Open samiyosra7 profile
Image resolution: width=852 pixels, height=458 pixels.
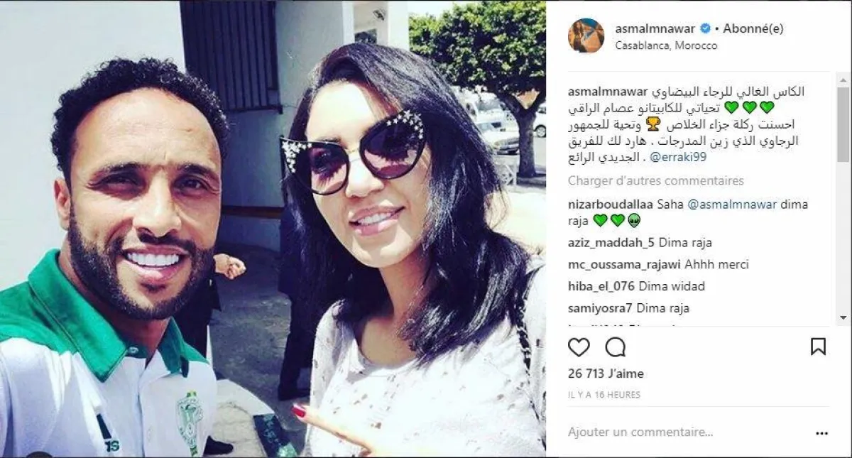click(x=601, y=309)
